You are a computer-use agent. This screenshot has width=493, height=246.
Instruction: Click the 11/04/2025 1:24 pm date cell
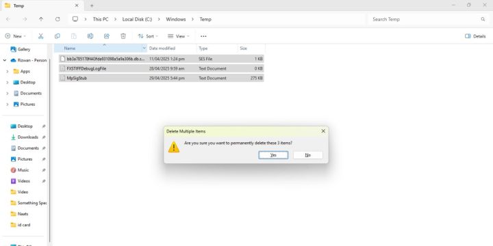point(167,59)
